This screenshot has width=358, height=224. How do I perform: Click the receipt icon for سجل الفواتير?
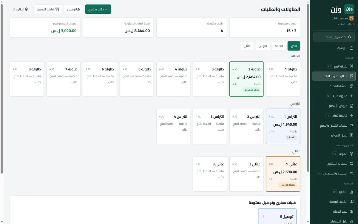tap(351, 135)
